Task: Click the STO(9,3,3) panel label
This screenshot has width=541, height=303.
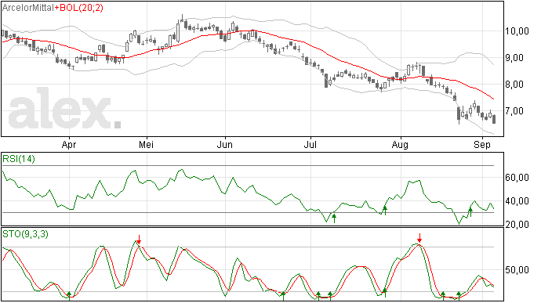Action: [x=26, y=234]
